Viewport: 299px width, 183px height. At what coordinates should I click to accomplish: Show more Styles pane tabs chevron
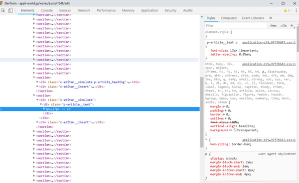coord(271,18)
